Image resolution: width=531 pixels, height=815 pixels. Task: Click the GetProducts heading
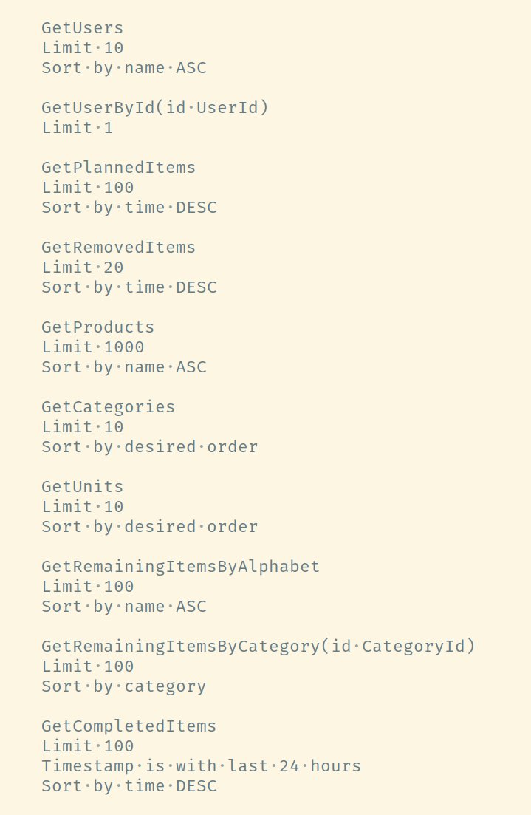click(97, 327)
